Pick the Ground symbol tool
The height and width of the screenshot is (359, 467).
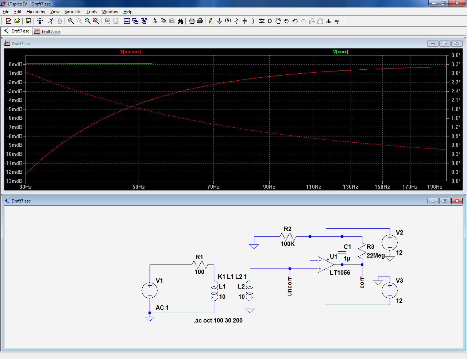(x=219, y=21)
